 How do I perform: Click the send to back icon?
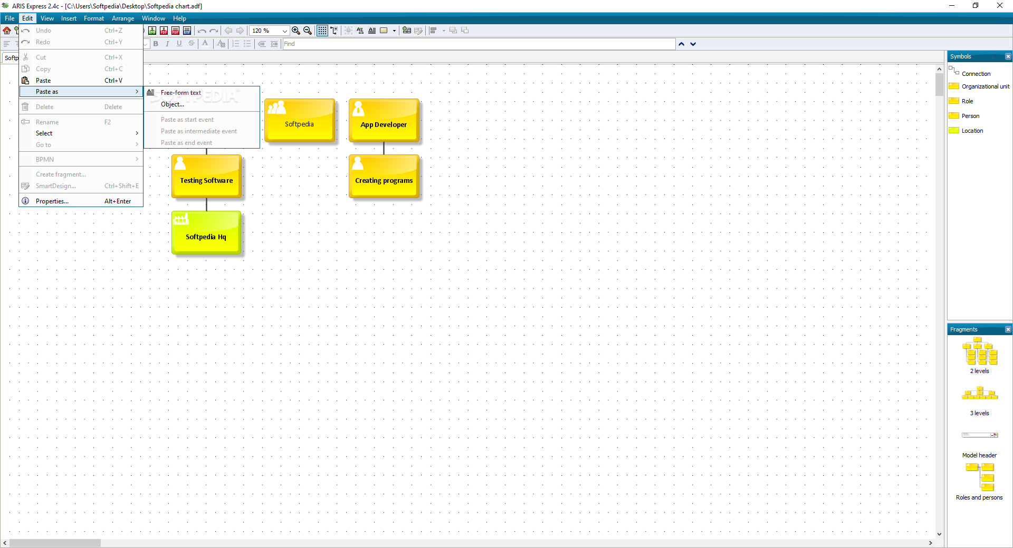click(465, 31)
